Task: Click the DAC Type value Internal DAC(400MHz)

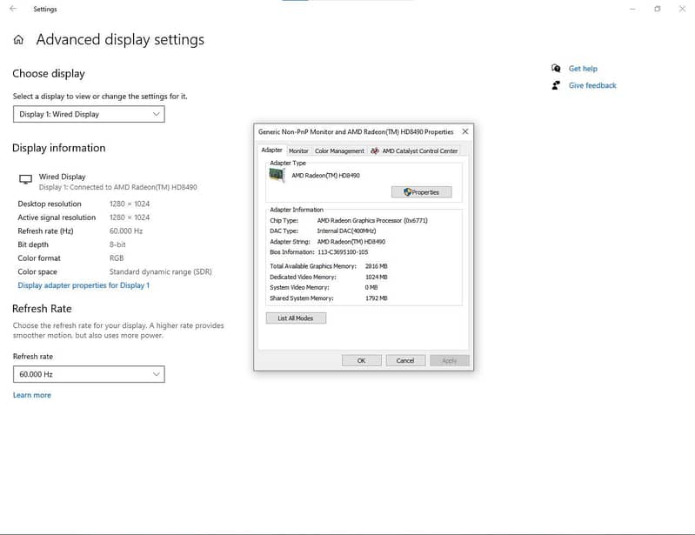Action: (346, 231)
